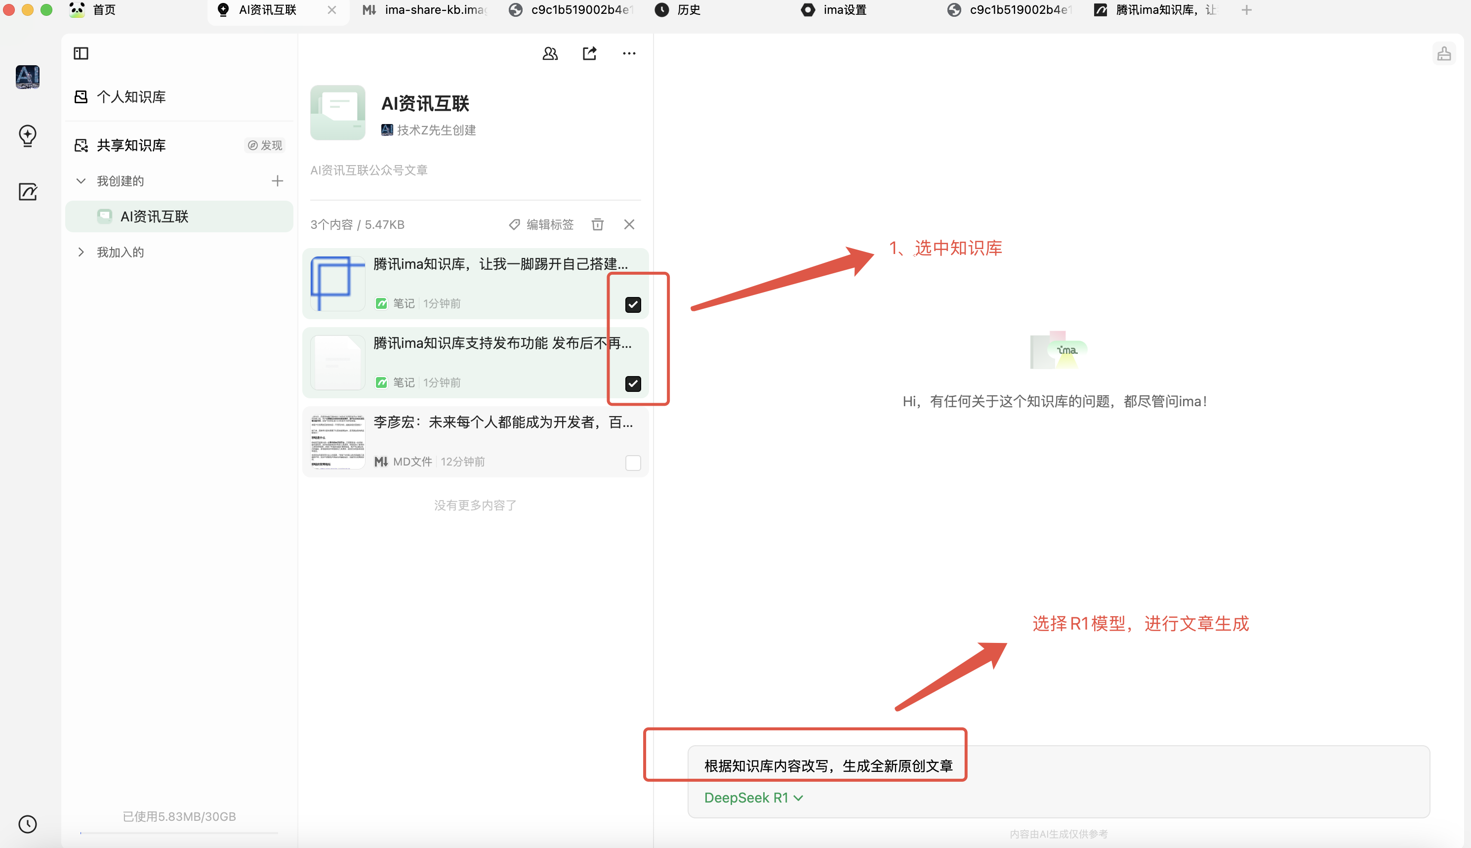Switch to the 历史 tab

(678, 10)
